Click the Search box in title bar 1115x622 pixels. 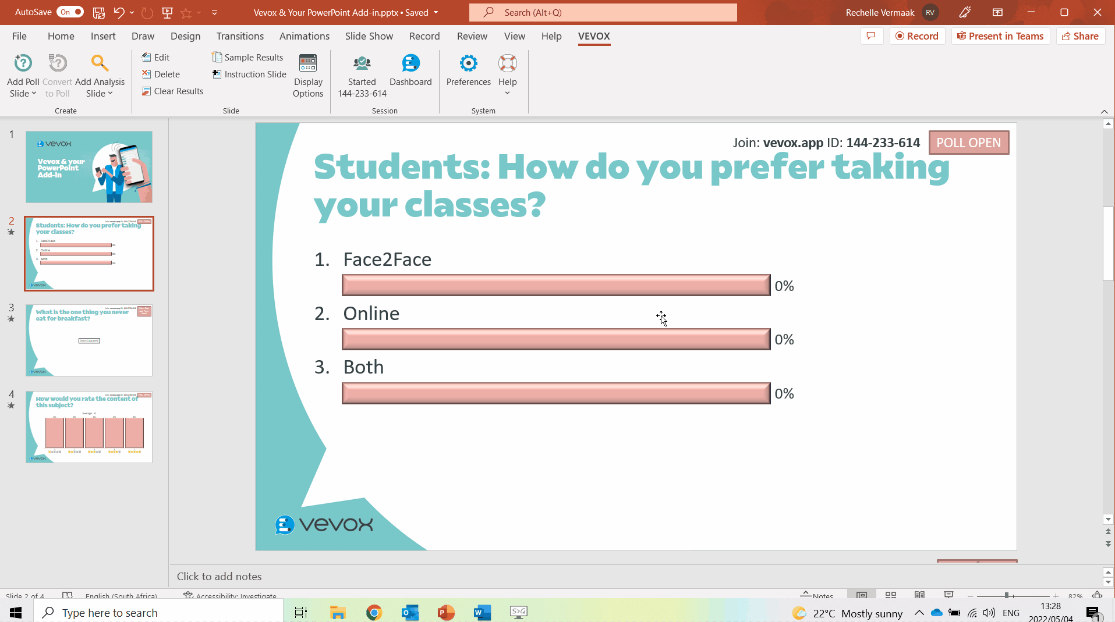click(x=603, y=12)
